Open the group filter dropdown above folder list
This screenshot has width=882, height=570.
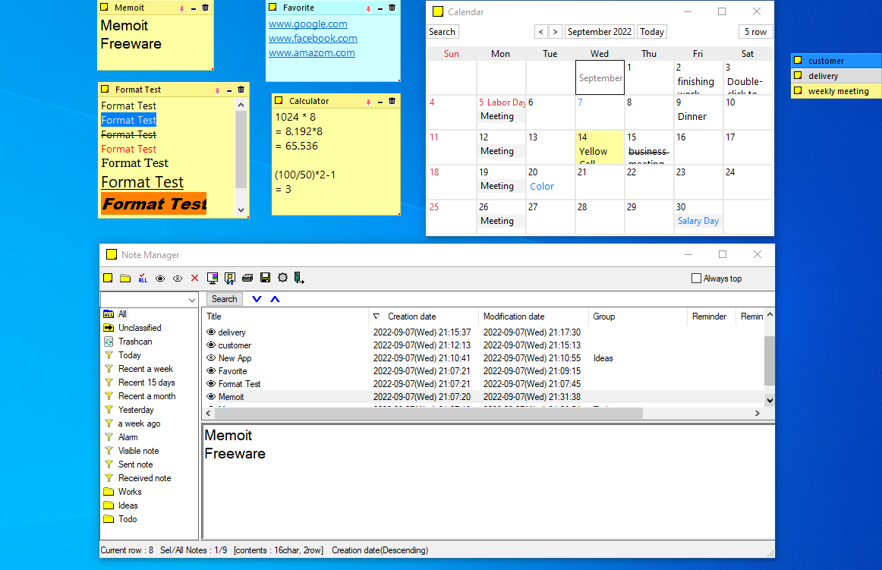point(191,301)
